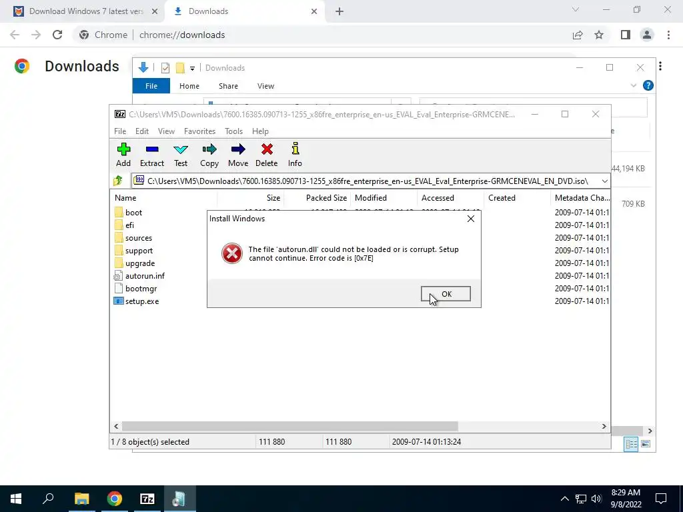This screenshot has width=683, height=512.
Task: Open File Explorer from taskbar
Action: 81,499
